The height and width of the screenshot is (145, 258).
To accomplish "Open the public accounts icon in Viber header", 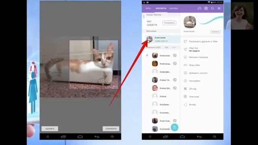I will pyautogui.click(x=206, y=8).
